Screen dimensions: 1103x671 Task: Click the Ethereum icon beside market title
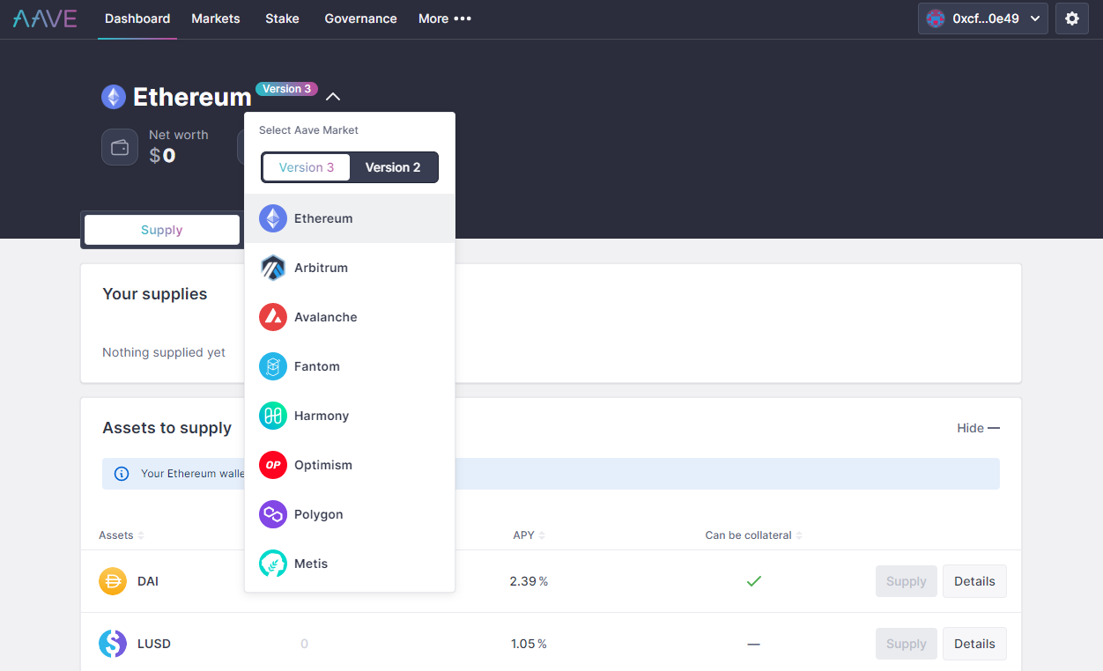[114, 97]
